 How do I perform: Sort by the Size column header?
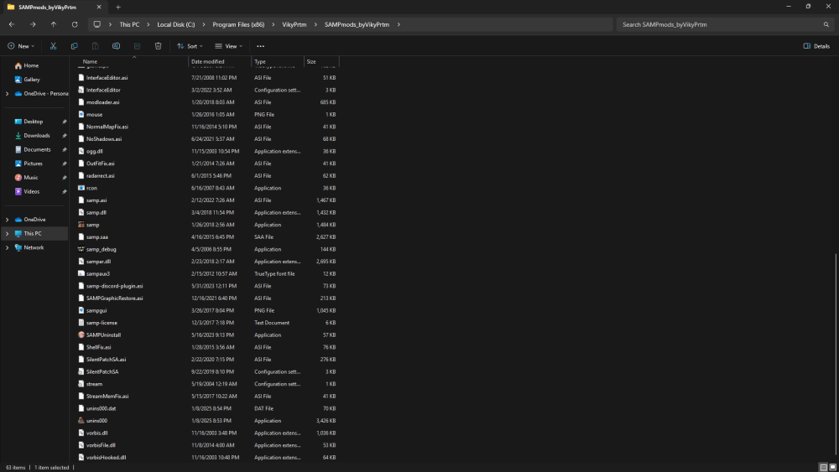[x=321, y=61]
